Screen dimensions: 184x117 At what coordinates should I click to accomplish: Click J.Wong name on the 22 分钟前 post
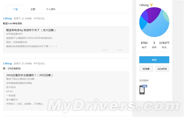(x=7, y=18)
